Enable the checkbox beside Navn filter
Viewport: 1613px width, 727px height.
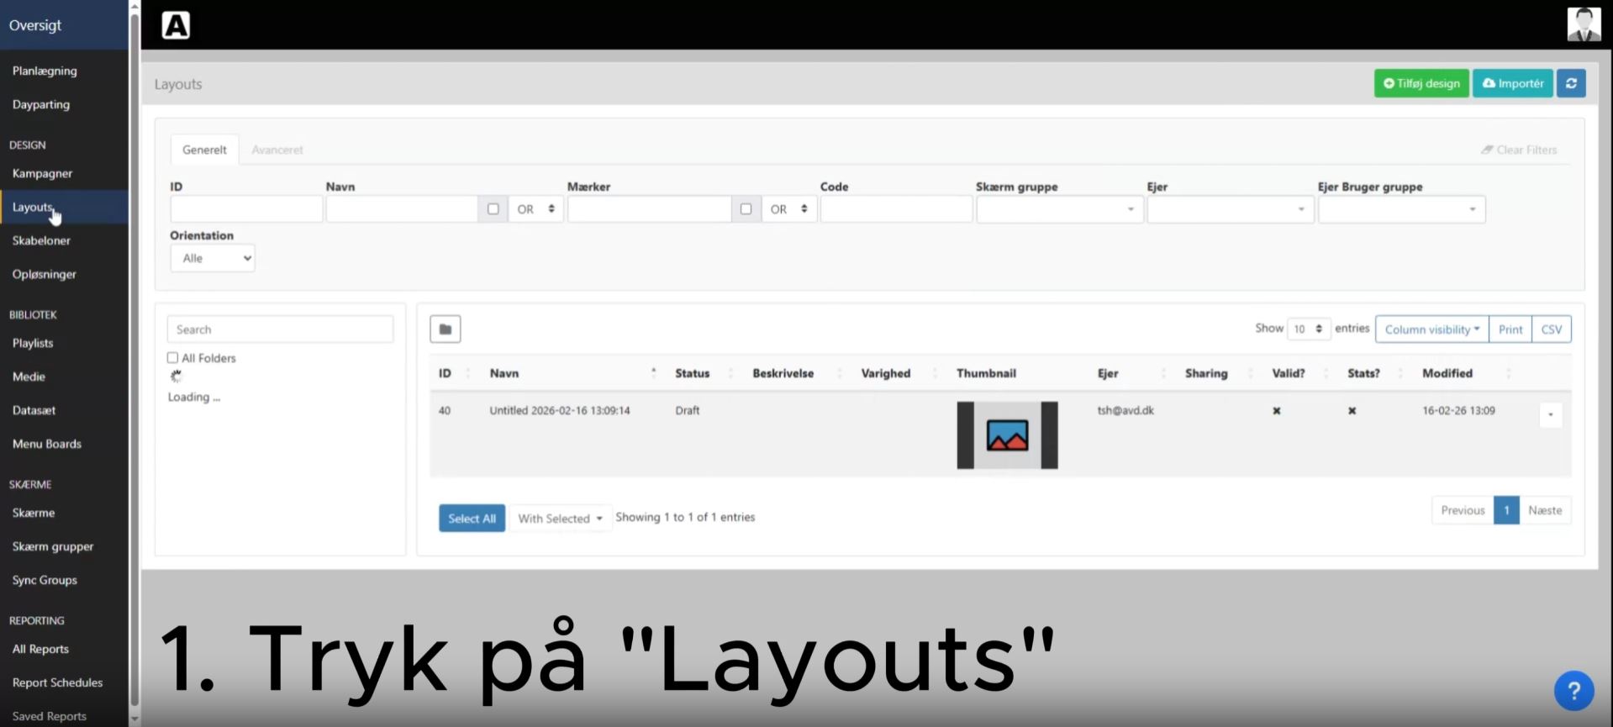pyautogui.click(x=493, y=209)
